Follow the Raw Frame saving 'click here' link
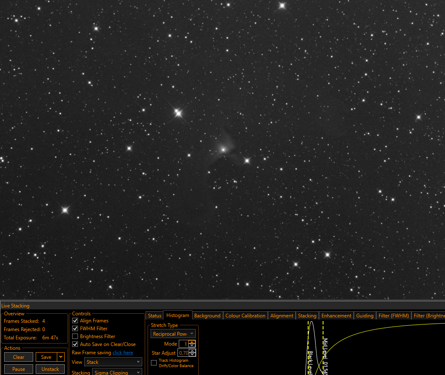The image size is (445, 375). tap(123, 353)
